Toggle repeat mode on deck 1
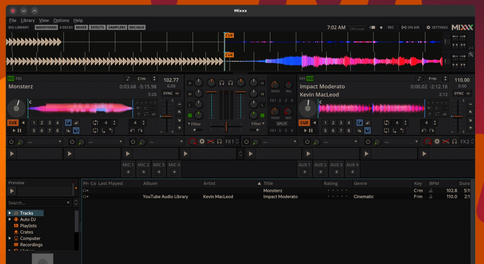Image resolution: width=484 pixels, height=264 pixels. tap(146, 114)
